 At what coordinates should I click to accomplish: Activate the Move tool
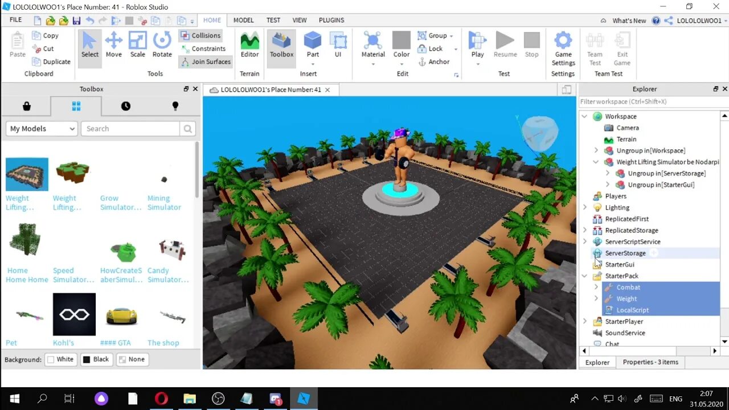pos(113,44)
